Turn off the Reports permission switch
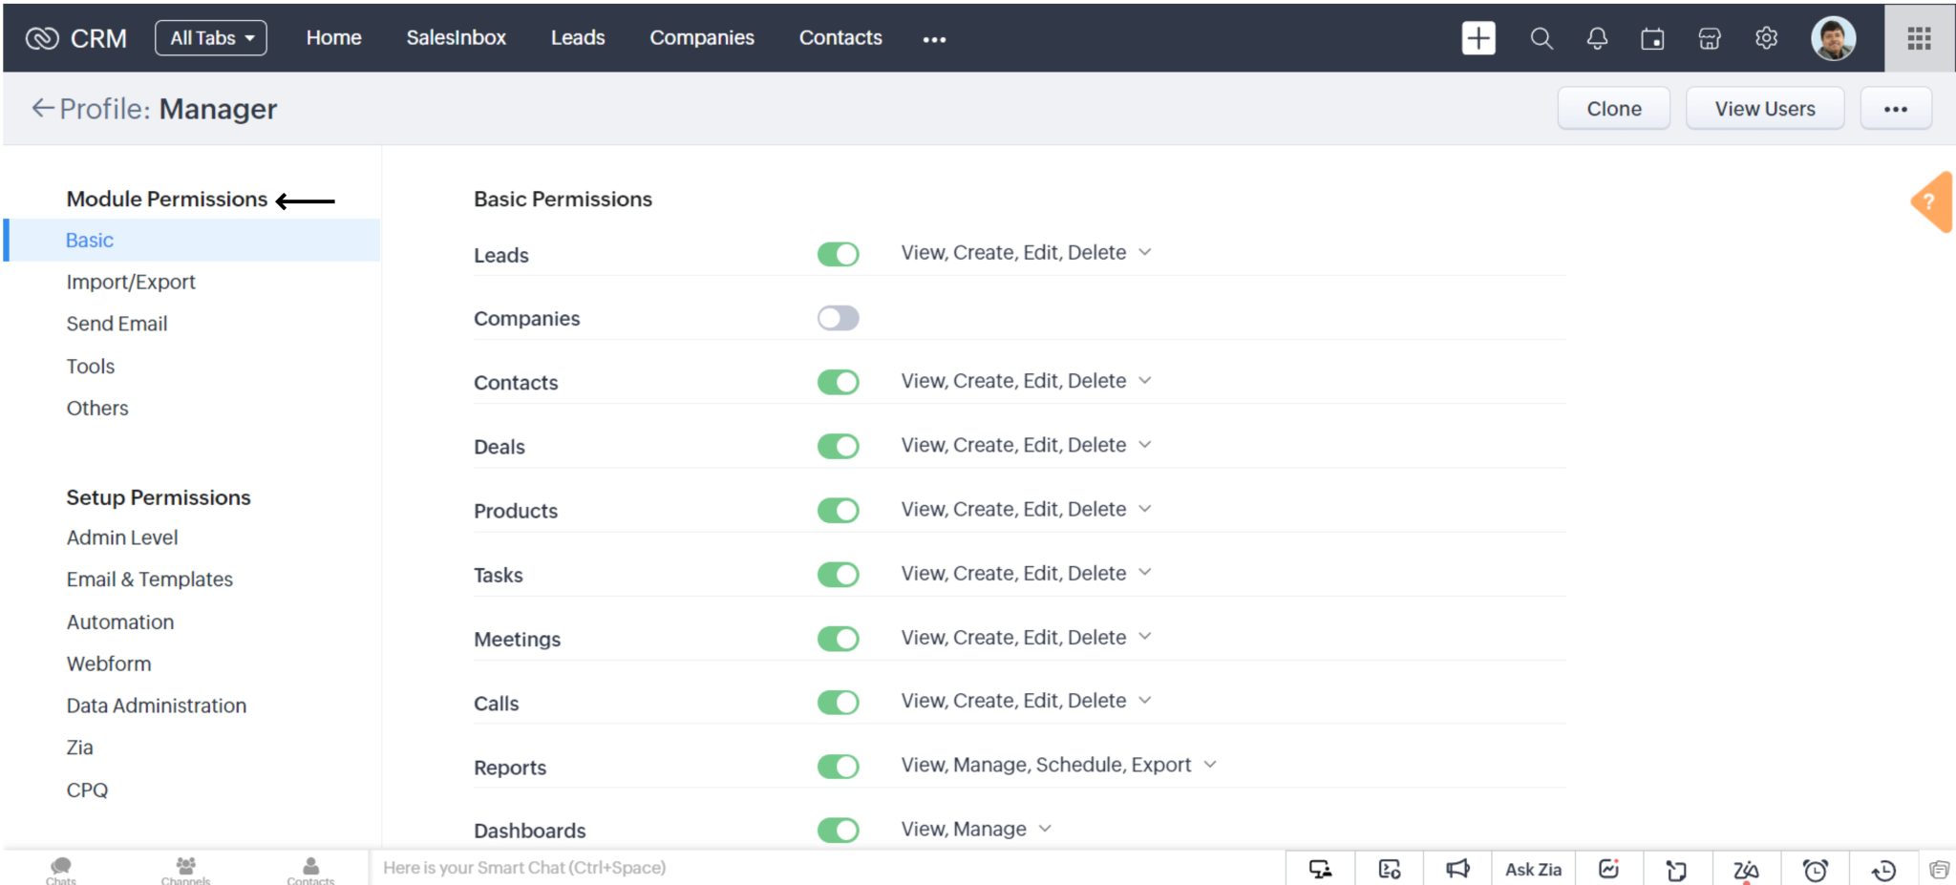The width and height of the screenshot is (1956, 885). [838, 766]
